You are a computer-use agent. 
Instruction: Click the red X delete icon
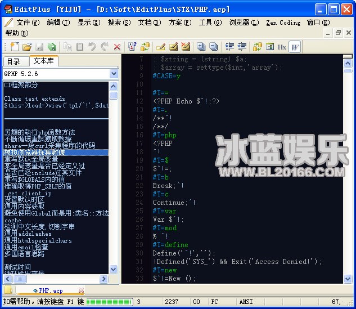pyautogui.click(x=117, y=47)
